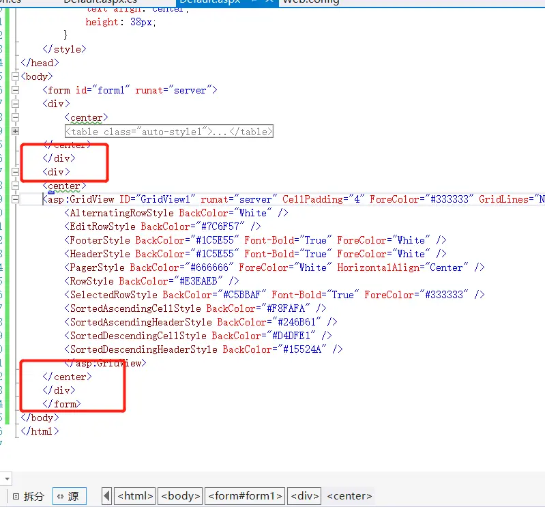Collapse the first center tag outline
Viewport: 545px width, 507px height.
(x=15, y=117)
